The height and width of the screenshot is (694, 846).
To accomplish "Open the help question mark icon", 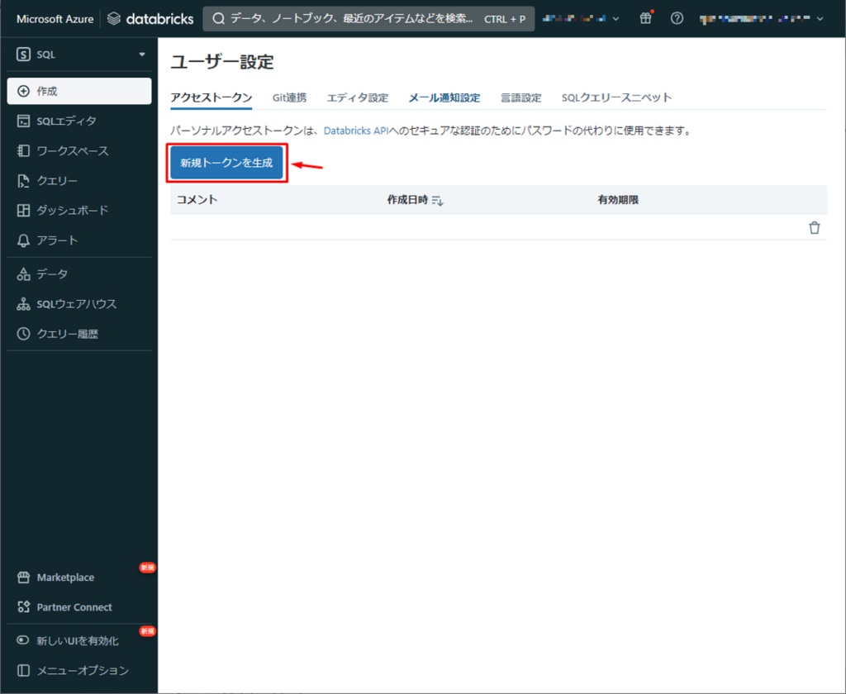I will (677, 18).
